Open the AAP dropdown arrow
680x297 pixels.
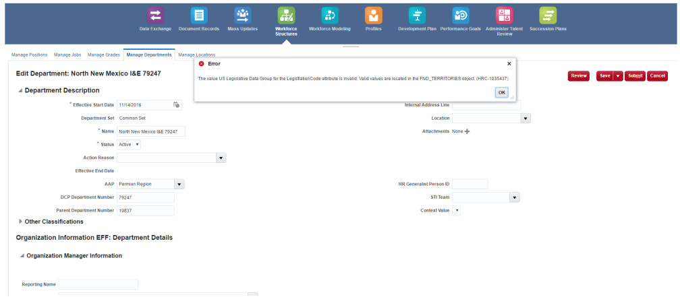pos(179,184)
